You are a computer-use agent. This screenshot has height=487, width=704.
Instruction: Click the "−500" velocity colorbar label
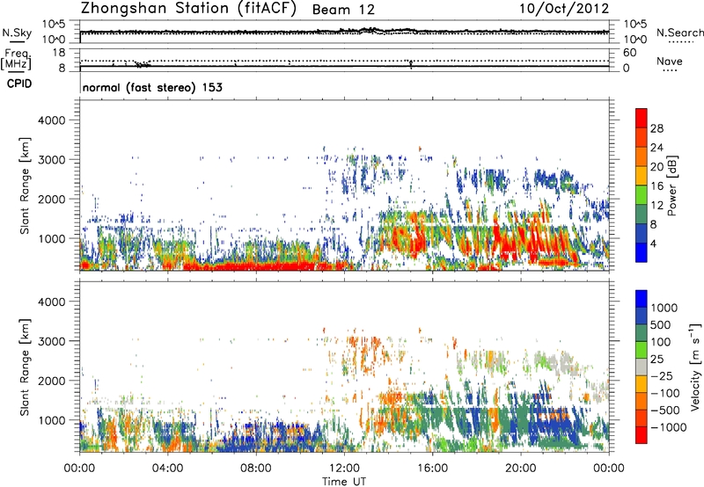(667, 410)
